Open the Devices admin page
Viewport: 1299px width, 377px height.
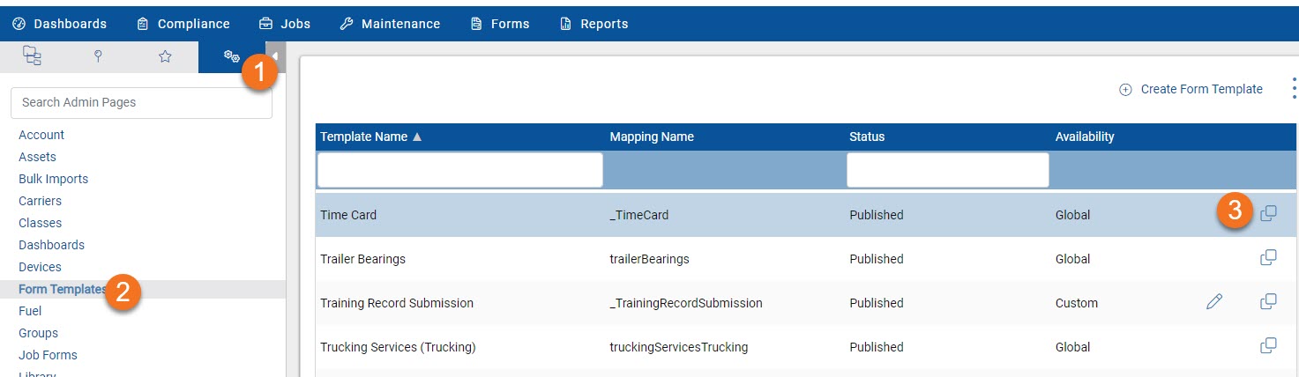click(40, 267)
